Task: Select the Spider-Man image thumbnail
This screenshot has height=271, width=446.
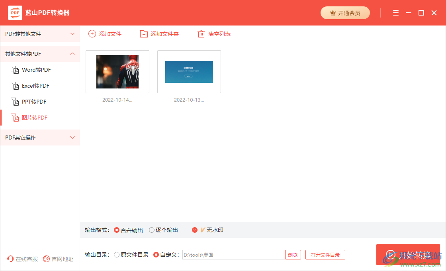Action: (x=117, y=72)
